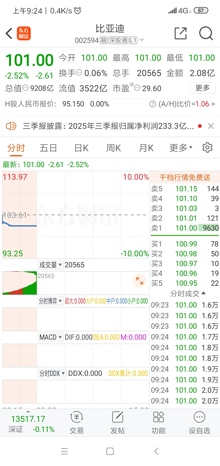The image size is (220, 466).
Task: Tap Android recent apps menu icon
Action: [64, 451]
